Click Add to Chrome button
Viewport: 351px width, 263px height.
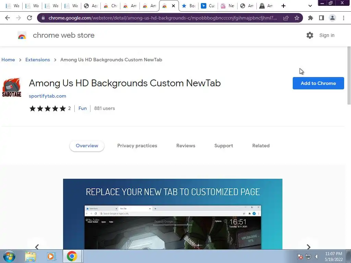tap(318, 83)
